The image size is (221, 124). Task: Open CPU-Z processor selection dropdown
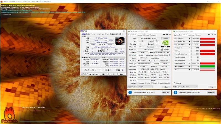(x=96, y=70)
